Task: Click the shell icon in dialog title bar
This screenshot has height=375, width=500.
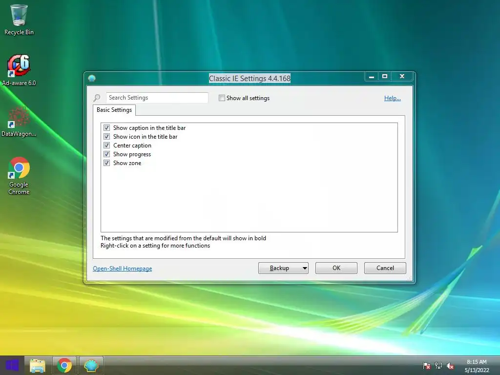Action: click(x=92, y=78)
